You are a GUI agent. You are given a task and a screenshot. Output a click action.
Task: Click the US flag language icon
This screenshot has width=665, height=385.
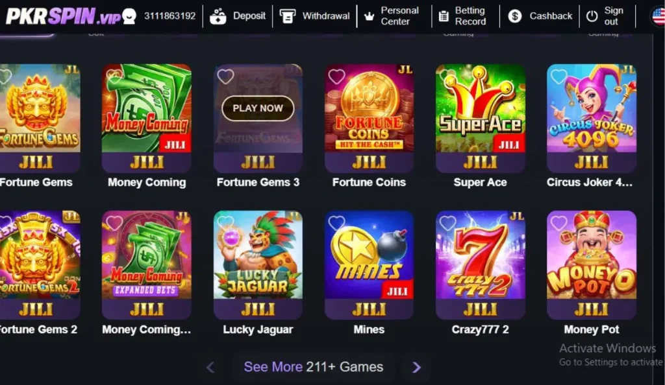pos(658,16)
